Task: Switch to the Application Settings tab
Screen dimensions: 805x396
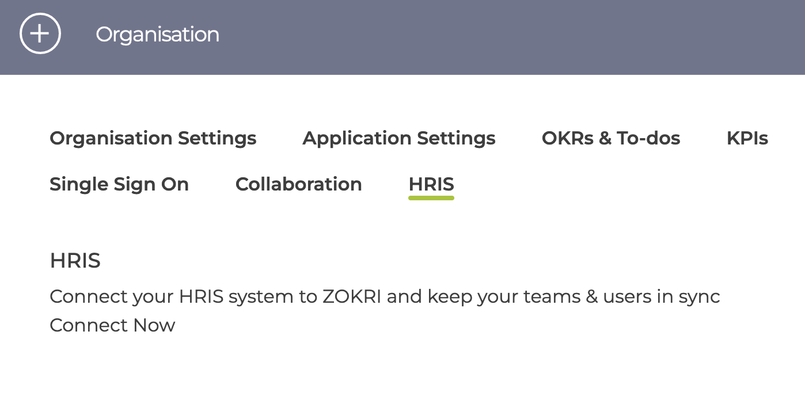Action: click(x=399, y=138)
